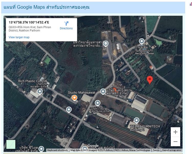Click the Rich Plastic Co.,Ltd label text
Viewport: 192px width, 154px height.
pyautogui.click(x=32, y=81)
